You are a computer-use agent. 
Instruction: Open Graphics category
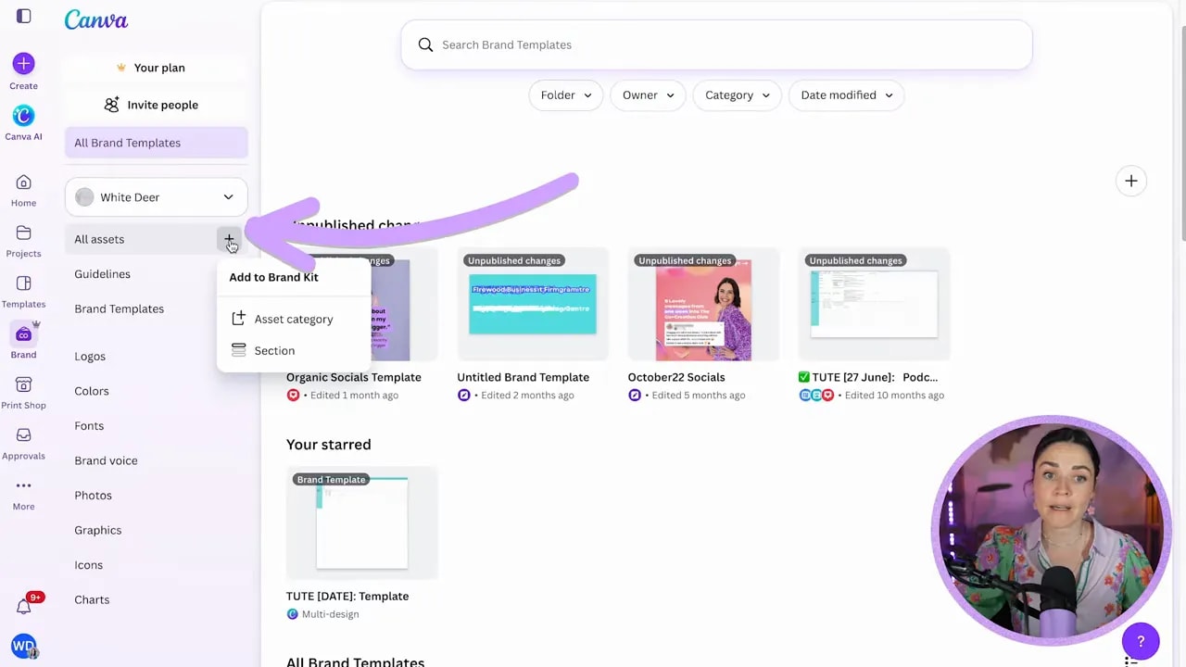click(x=97, y=530)
